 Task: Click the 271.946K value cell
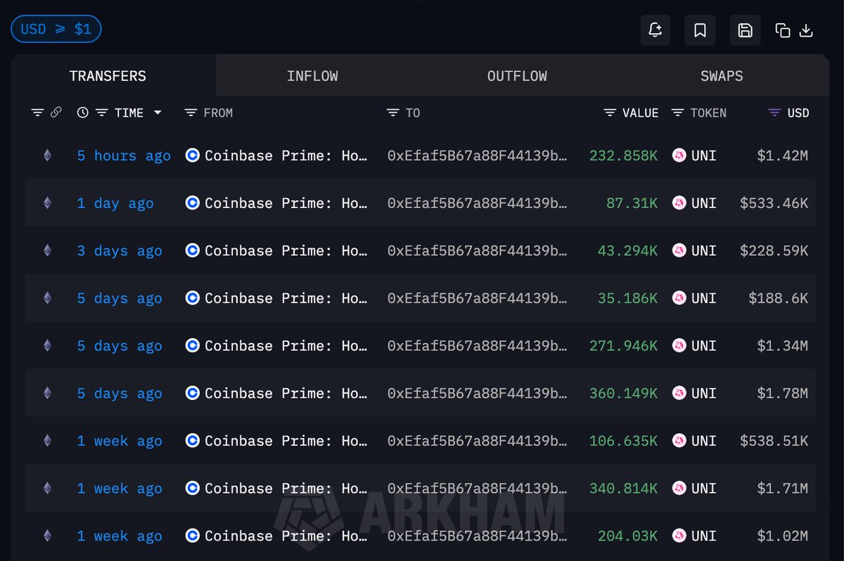[623, 346]
